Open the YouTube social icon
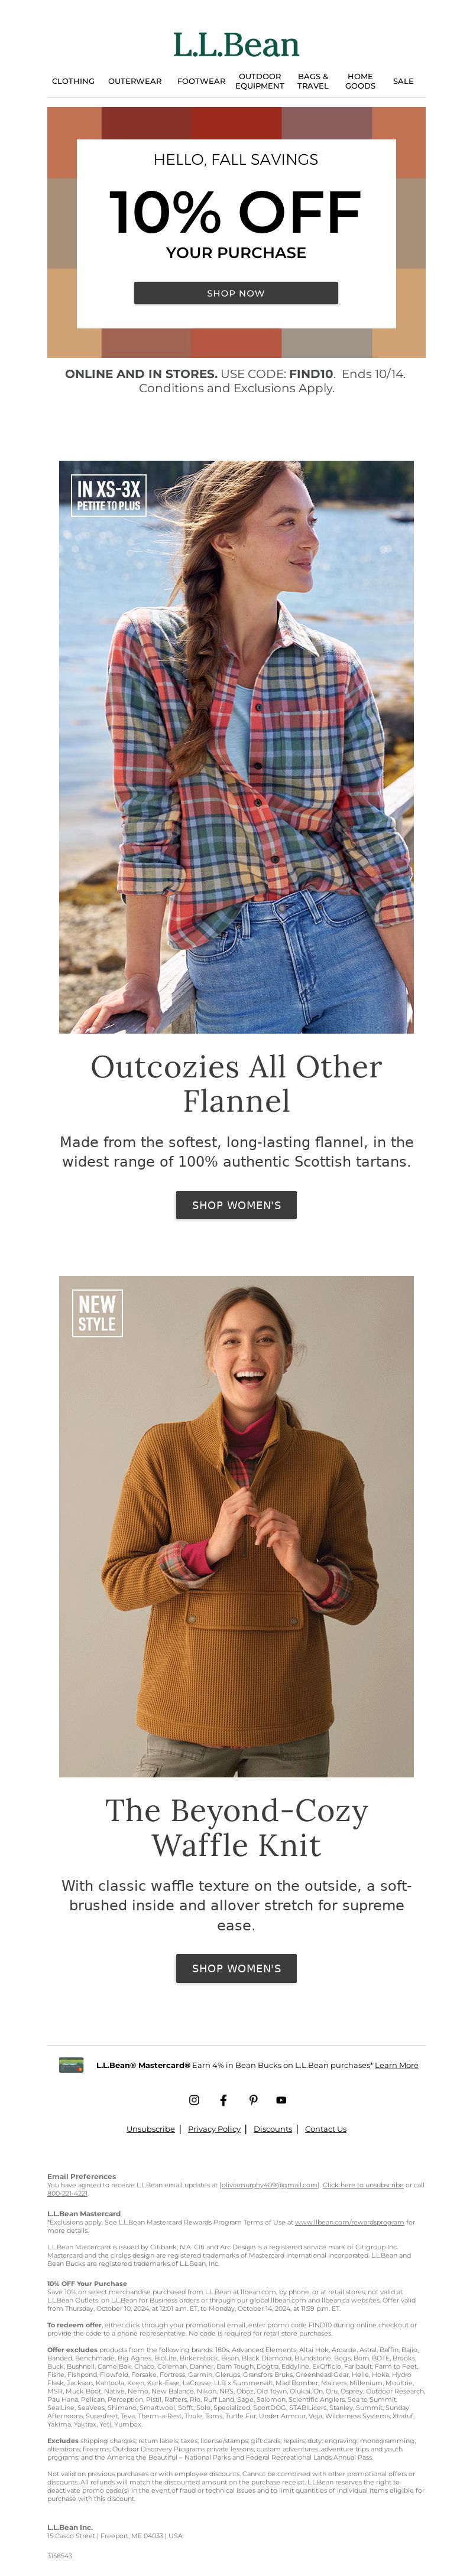 (281, 2100)
